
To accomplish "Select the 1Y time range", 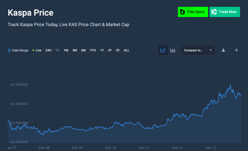I will pyautogui.click(x=102, y=51).
